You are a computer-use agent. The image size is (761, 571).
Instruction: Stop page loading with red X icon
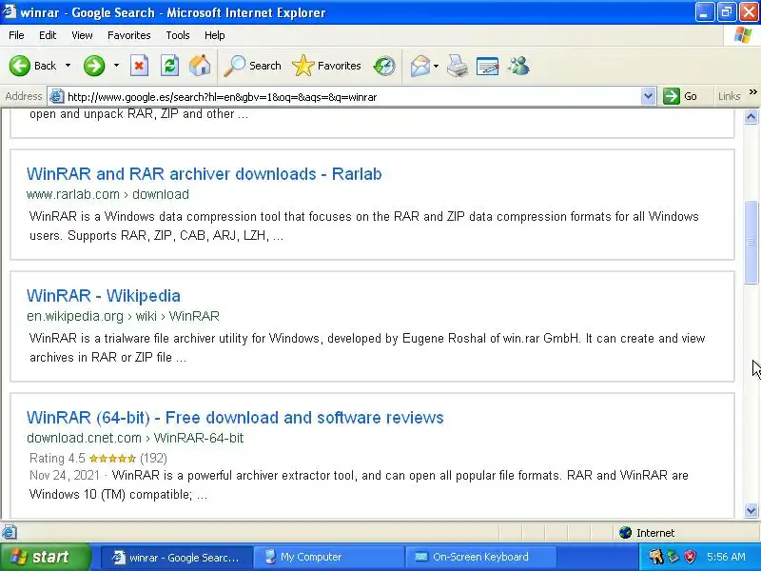[139, 66]
